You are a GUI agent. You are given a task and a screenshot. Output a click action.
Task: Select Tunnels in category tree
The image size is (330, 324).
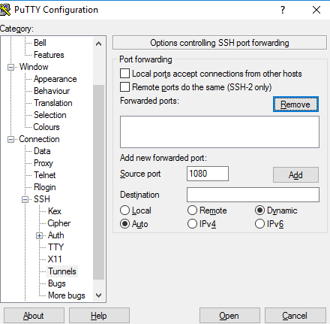point(62,271)
